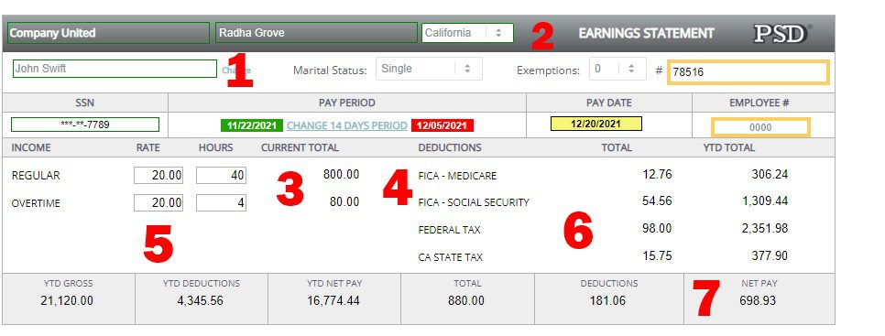Click the Earnings Statement heading
Image resolution: width=885 pixels, height=336 pixels.
click(x=646, y=34)
